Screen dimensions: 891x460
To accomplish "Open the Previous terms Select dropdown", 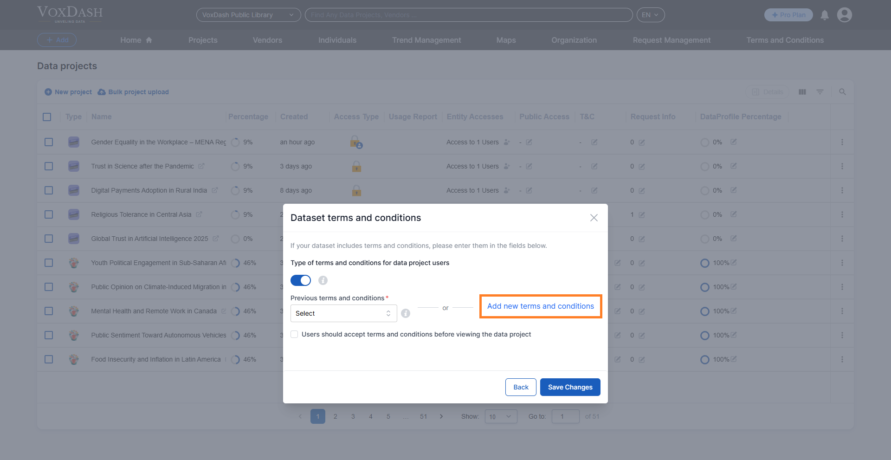I will [343, 313].
